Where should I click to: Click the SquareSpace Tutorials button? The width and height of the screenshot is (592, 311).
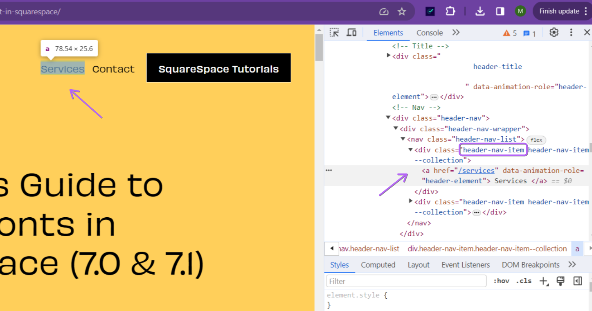218,68
